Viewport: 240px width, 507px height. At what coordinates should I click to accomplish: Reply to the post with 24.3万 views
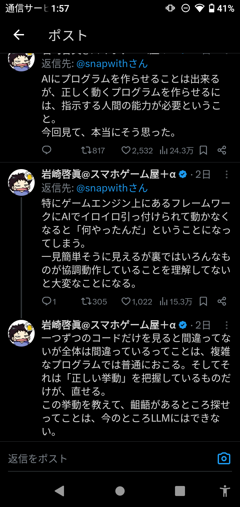47,150
